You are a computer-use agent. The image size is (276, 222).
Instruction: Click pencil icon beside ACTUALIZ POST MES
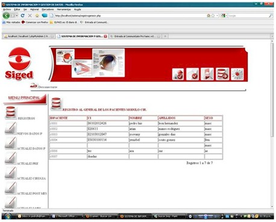pos(10,188)
